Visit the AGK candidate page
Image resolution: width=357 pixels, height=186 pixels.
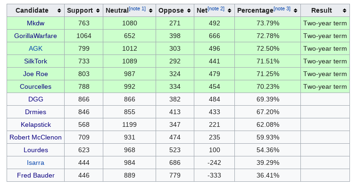pyautogui.click(x=35, y=48)
